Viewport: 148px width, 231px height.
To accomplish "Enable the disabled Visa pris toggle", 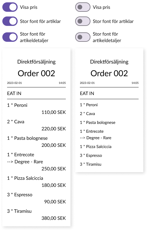I will (x=83, y=7).
